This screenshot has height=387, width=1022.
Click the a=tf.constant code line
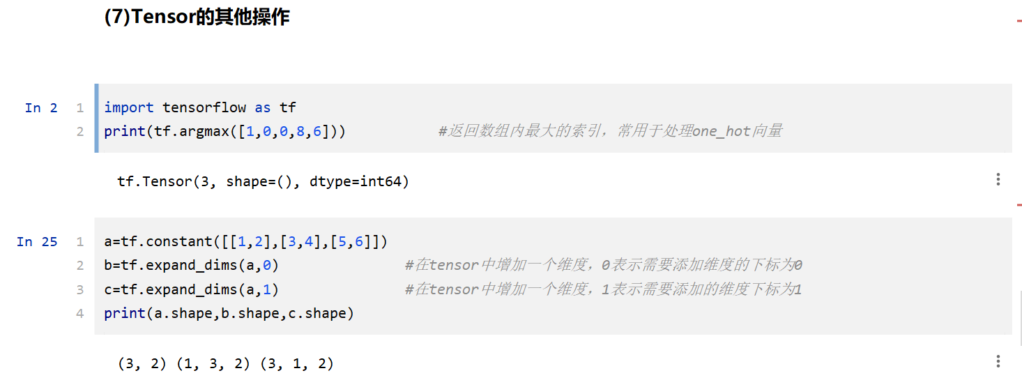point(245,242)
